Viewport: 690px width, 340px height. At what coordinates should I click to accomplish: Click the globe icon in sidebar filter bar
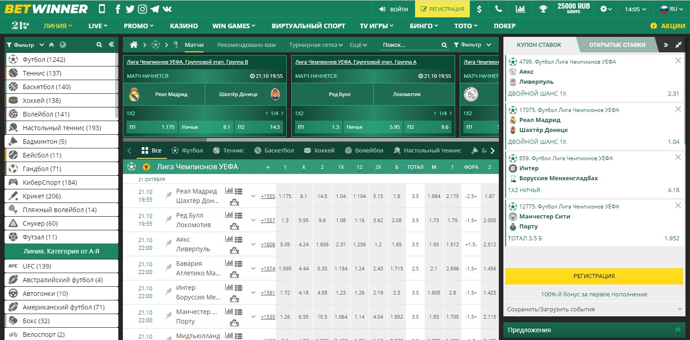(x=63, y=45)
